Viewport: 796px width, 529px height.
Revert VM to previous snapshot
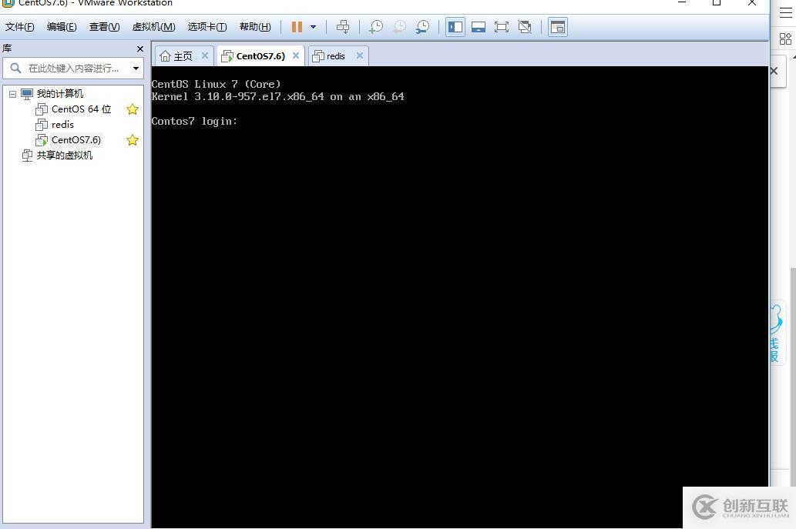[x=399, y=27]
